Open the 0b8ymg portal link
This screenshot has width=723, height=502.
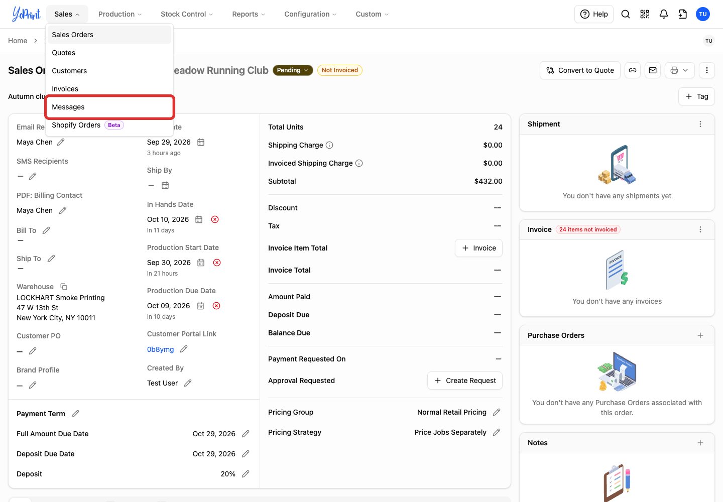pyautogui.click(x=161, y=349)
